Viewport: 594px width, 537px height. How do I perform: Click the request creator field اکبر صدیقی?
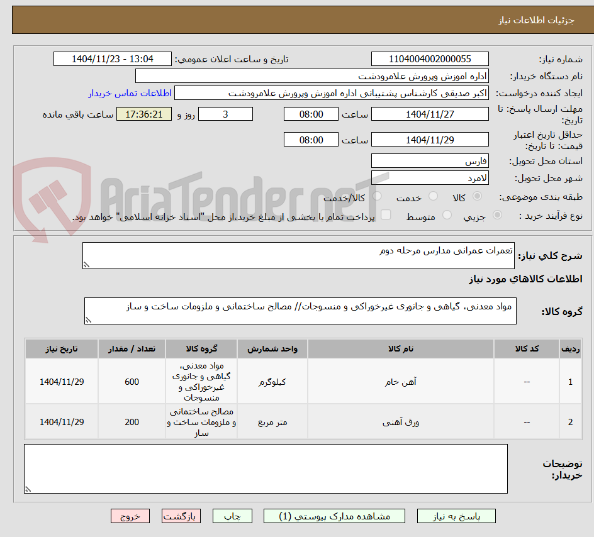[332, 93]
